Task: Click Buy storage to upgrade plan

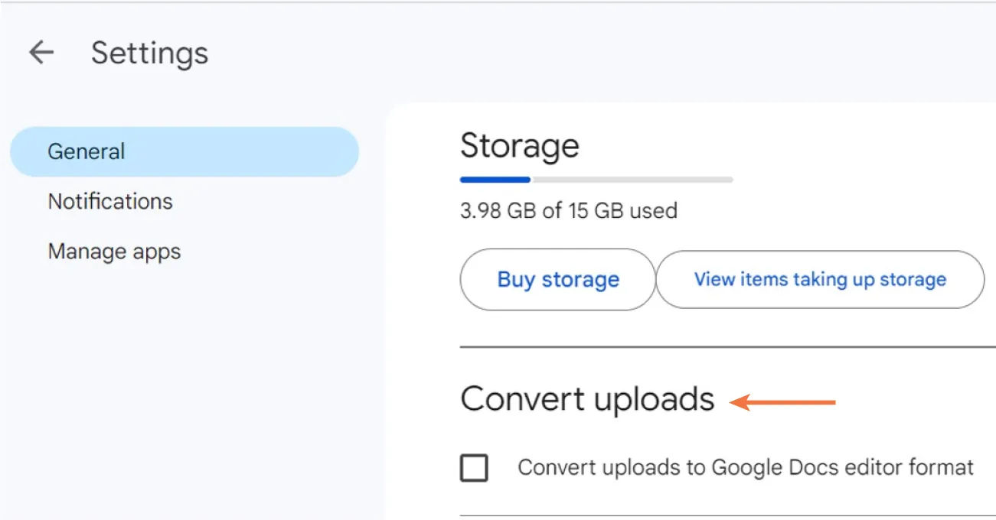Action: (x=557, y=280)
